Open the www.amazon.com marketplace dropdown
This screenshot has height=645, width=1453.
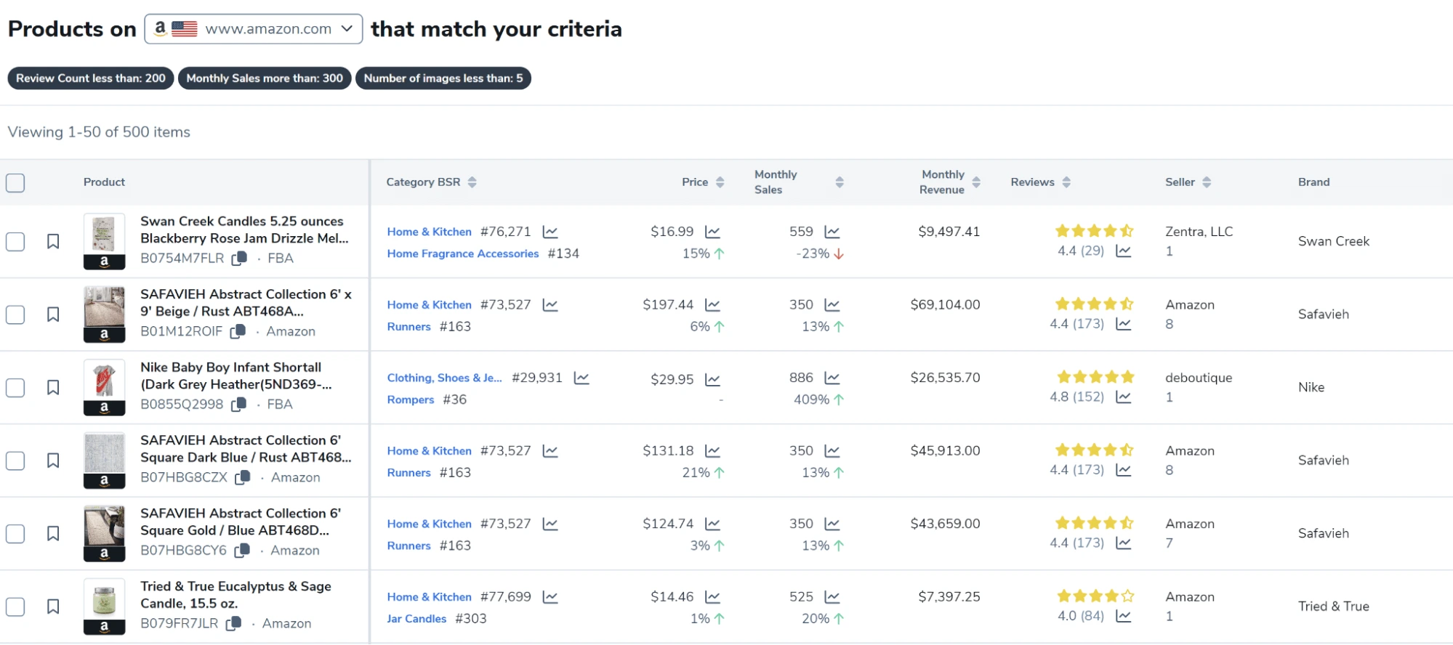254,29
